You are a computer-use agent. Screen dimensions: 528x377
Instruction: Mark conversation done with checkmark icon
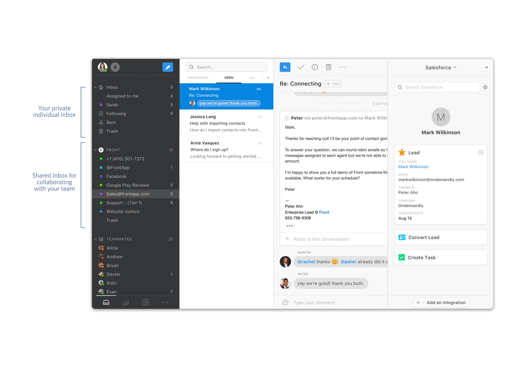tap(301, 67)
